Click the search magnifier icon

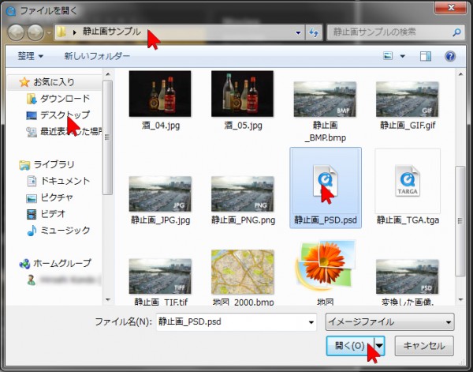(x=456, y=33)
